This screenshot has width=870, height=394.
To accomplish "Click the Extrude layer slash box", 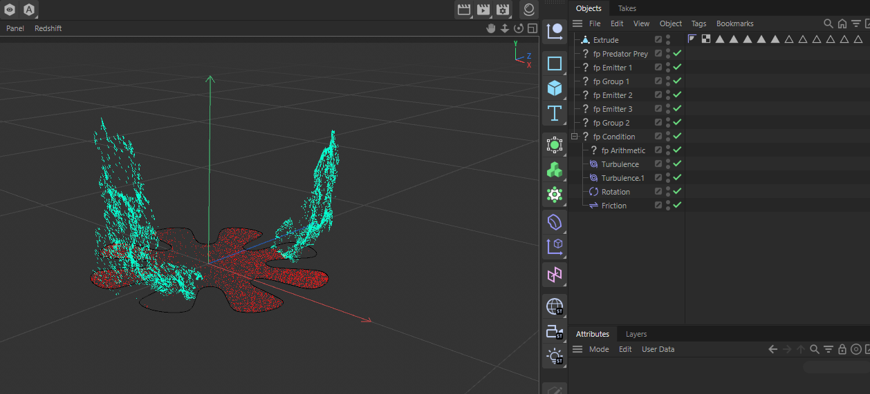I will [x=658, y=40].
